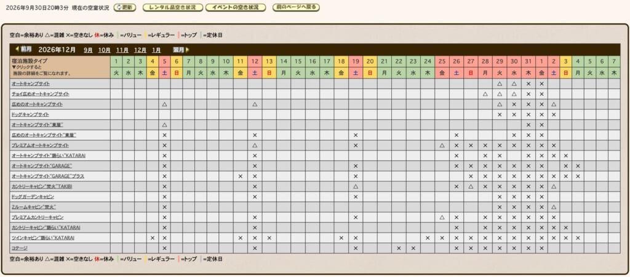
Task: Open プレミアムカントリーキャビン facility link
Action: 38,217
